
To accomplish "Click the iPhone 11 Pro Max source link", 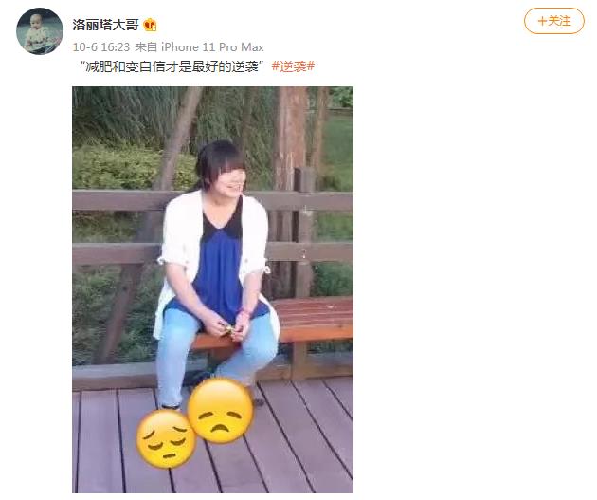I will click(212, 46).
